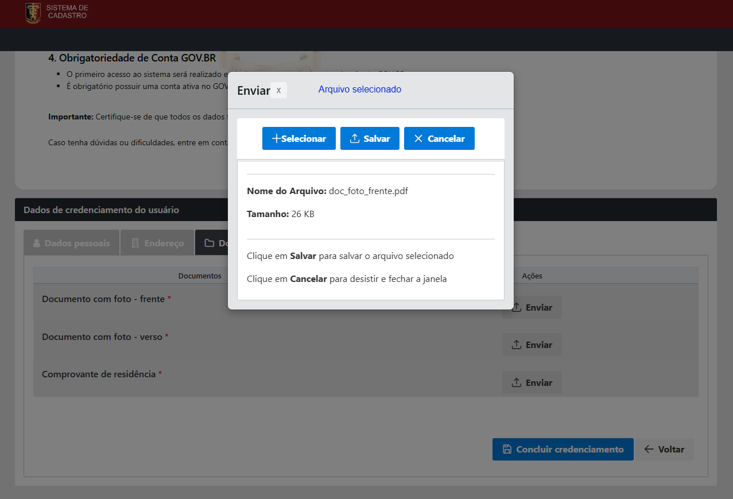Click the plus icon on Selecionar

click(276, 138)
